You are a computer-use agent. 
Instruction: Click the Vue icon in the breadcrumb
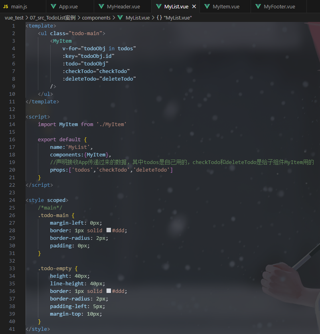pos(120,18)
